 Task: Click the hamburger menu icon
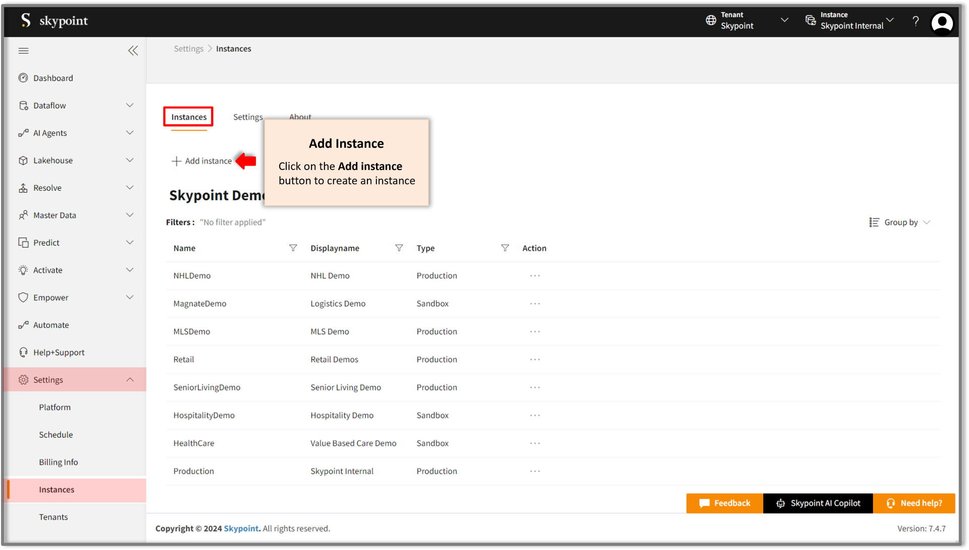click(23, 50)
